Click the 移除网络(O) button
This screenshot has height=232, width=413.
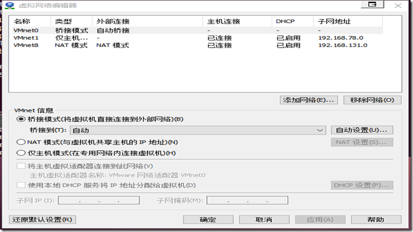(x=372, y=100)
